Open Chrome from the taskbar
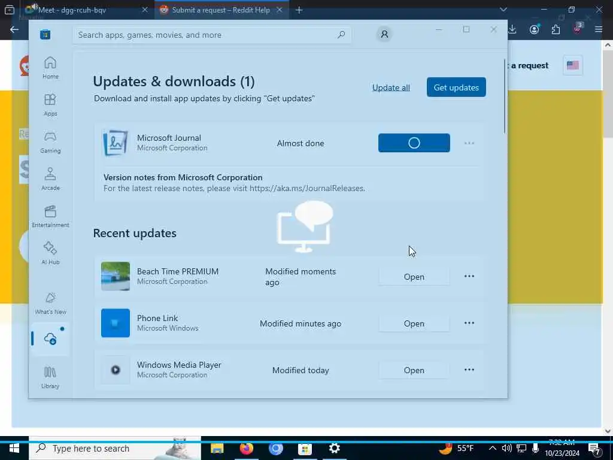Viewport: 613px width, 460px height. (275, 448)
